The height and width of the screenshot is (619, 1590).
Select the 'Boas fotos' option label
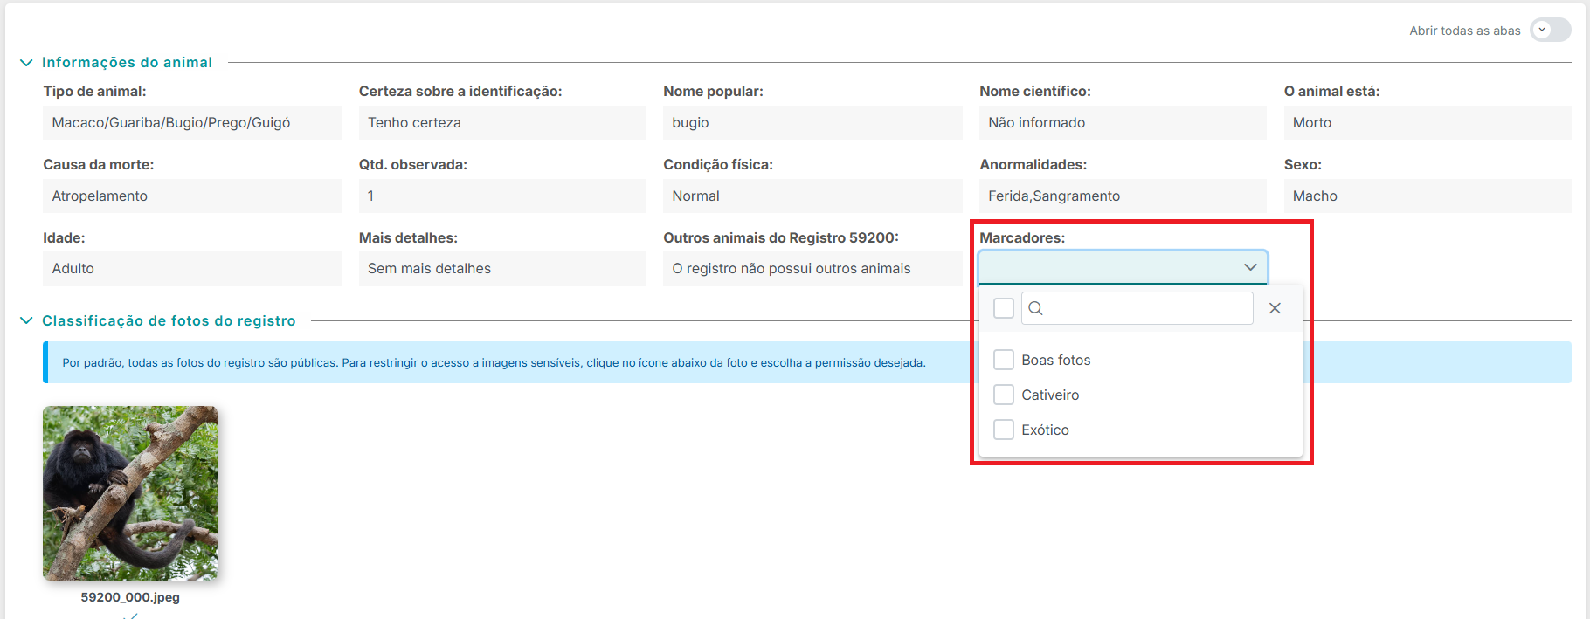point(1055,360)
